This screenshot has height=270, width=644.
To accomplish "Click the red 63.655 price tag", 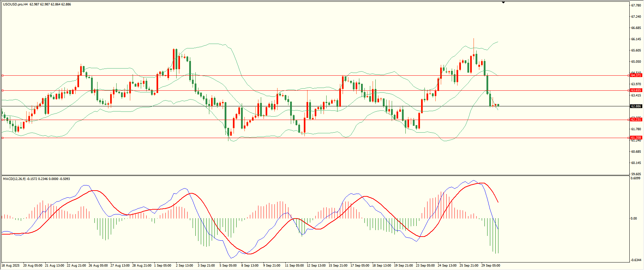I will click(636, 90).
